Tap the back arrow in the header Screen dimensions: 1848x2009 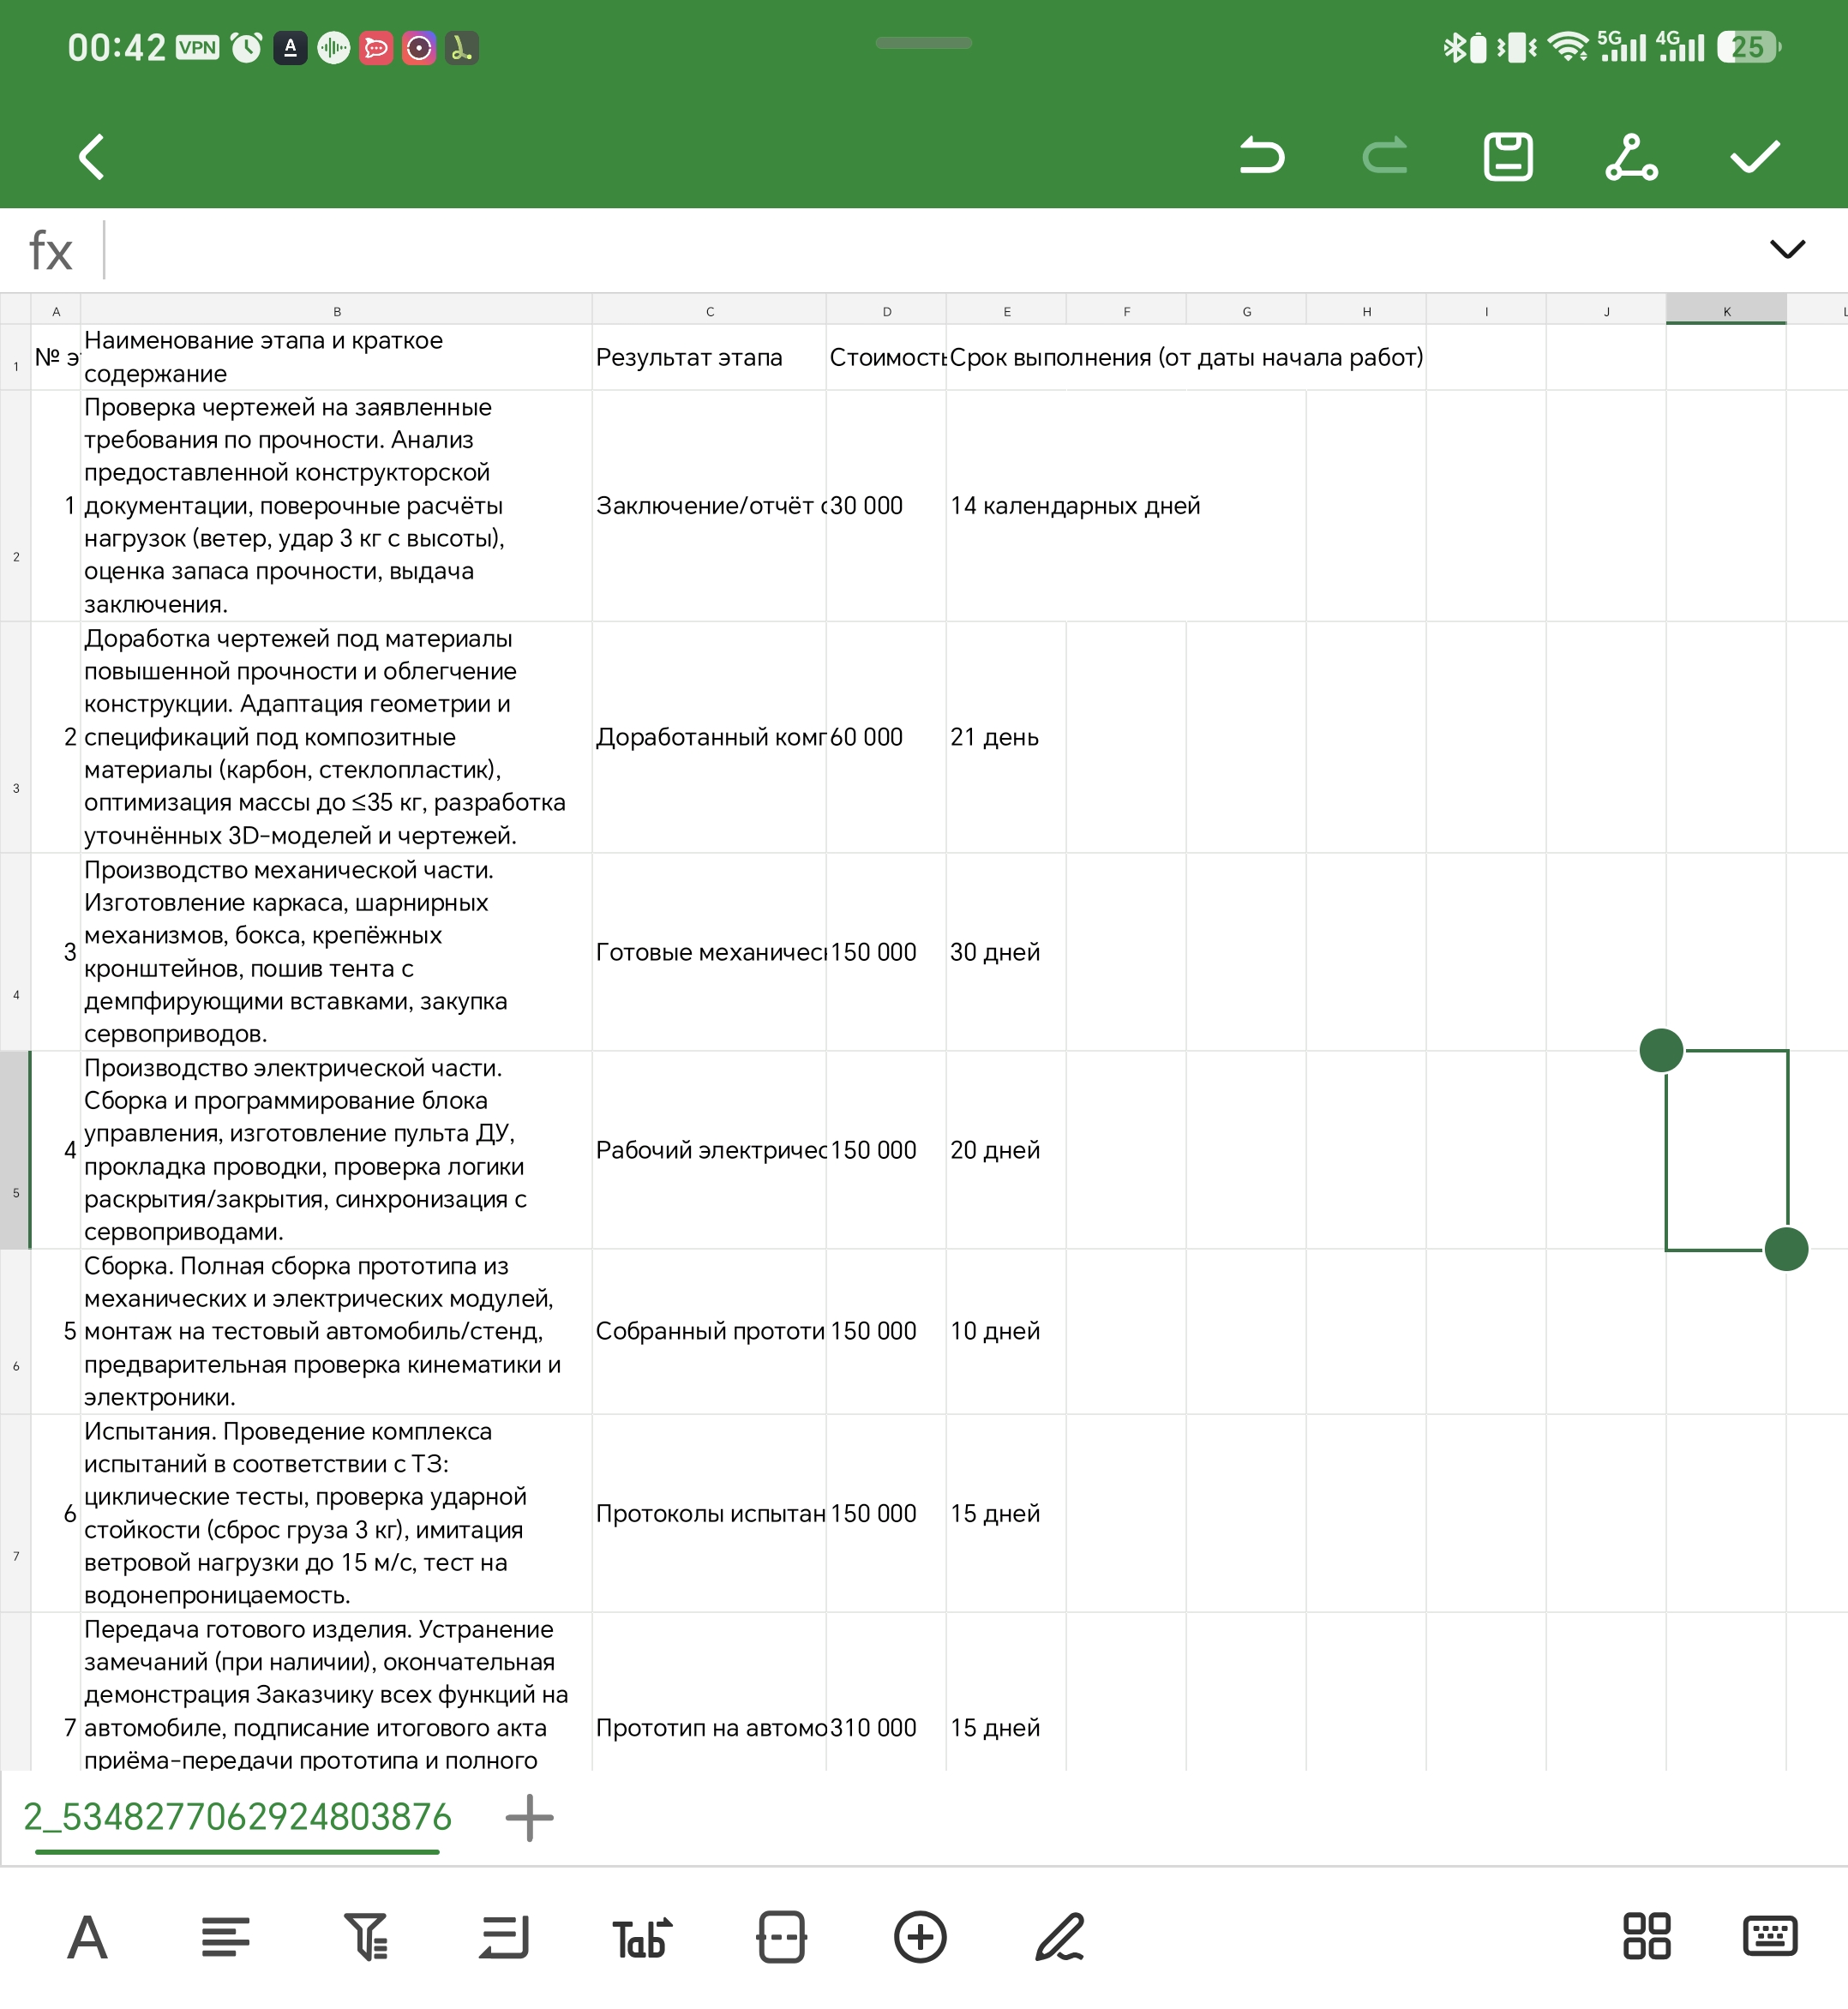pos(92,157)
